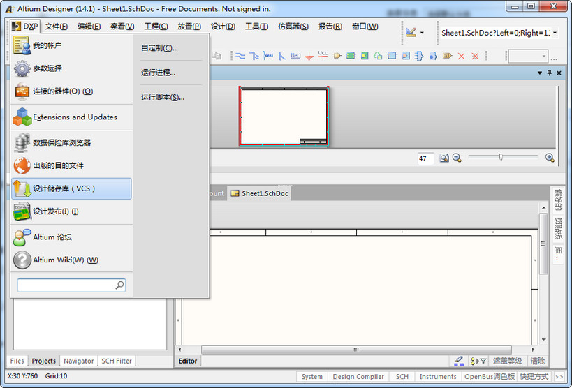Open Extensions and Updates
The image size is (572, 388).
[x=71, y=117]
